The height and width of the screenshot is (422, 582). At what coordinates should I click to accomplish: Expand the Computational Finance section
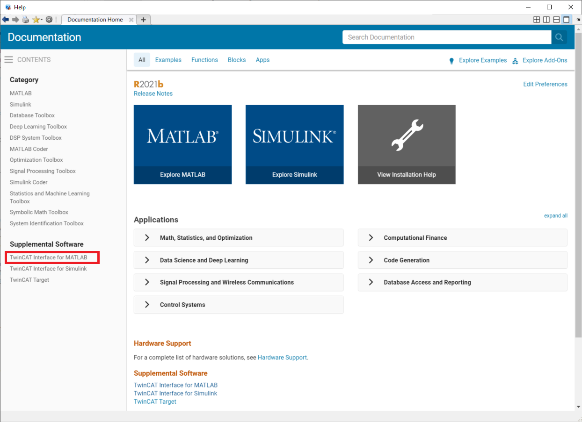[x=463, y=238]
